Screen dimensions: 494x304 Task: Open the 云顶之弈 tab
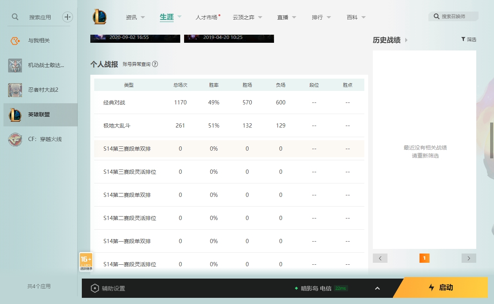click(244, 17)
